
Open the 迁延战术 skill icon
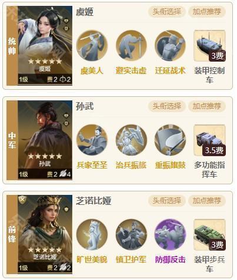[x=170, y=46]
